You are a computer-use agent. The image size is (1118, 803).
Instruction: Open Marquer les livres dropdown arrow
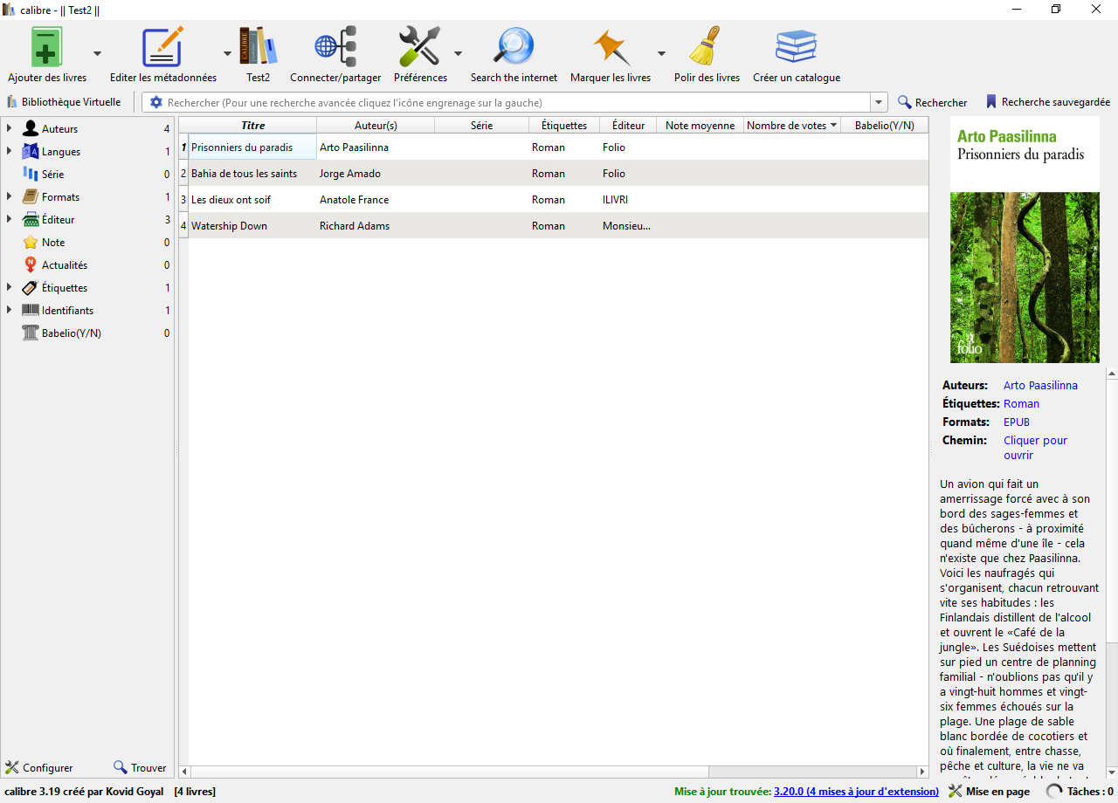(x=661, y=53)
